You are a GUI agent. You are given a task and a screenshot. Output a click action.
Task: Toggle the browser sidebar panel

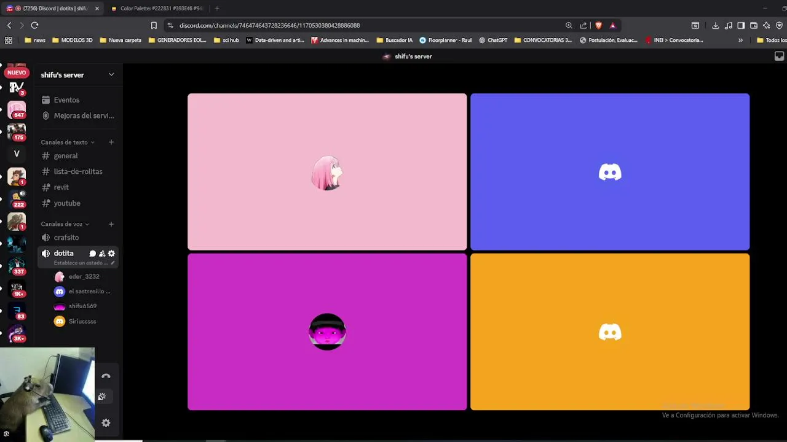click(x=741, y=25)
